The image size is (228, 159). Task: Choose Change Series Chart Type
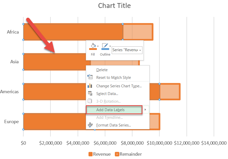[119, 86]
